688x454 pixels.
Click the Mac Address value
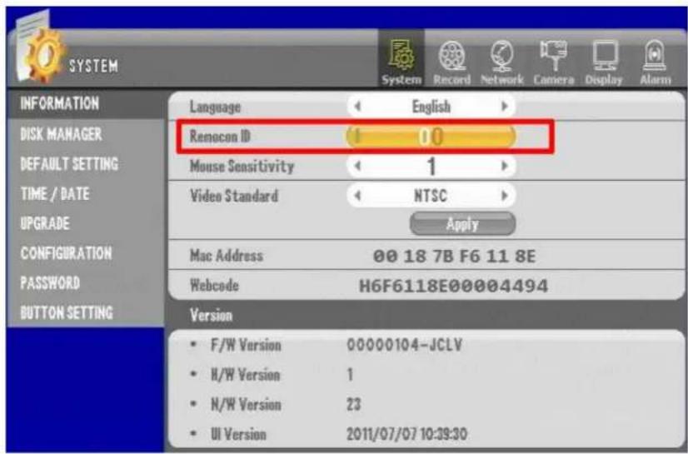[x=454, y=257]
